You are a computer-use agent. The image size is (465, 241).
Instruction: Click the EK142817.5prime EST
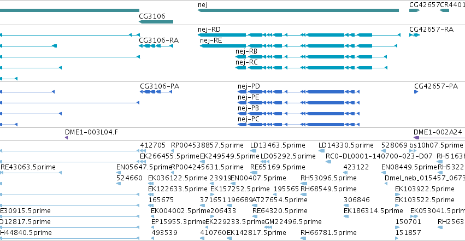[256, 233]
